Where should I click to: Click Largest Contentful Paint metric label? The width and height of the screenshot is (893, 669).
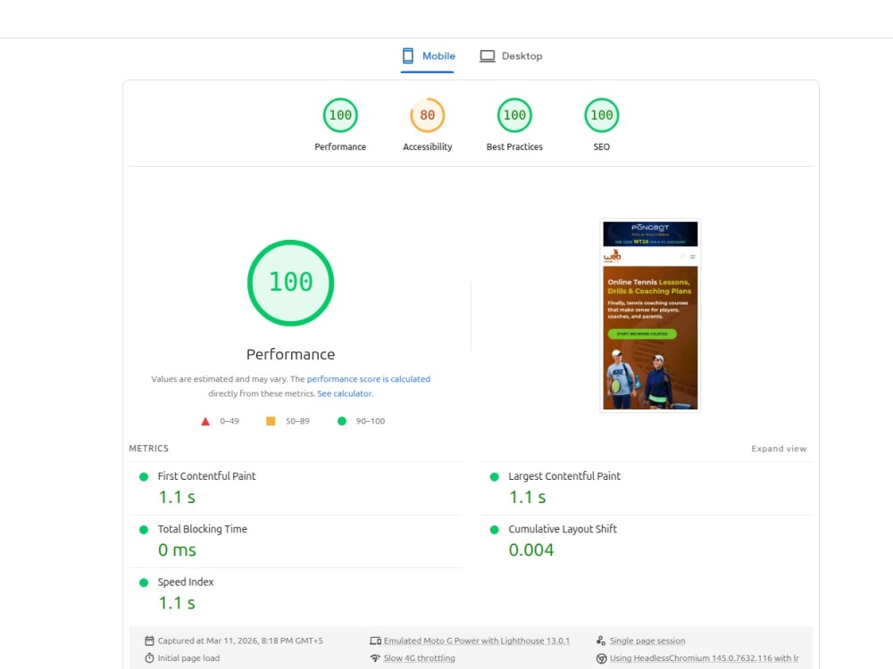(564, 476)
